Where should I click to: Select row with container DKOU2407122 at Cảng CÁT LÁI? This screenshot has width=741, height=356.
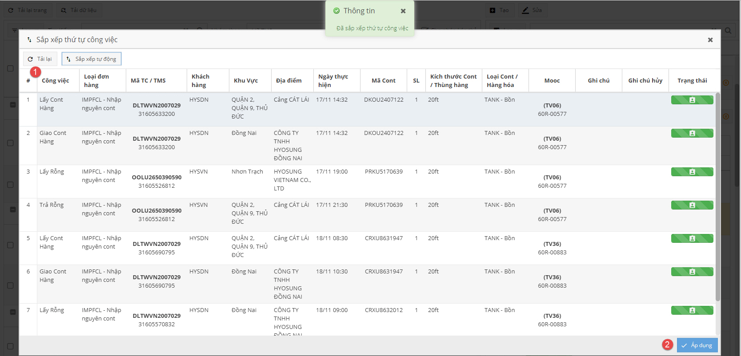[383, 100]
